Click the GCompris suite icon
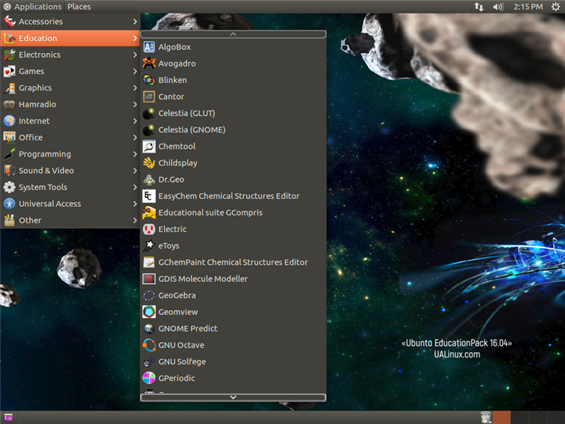565x424 pixels. [149, 213]
